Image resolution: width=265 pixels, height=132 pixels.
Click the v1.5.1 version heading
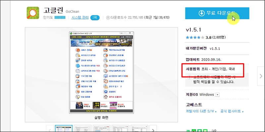193,30
